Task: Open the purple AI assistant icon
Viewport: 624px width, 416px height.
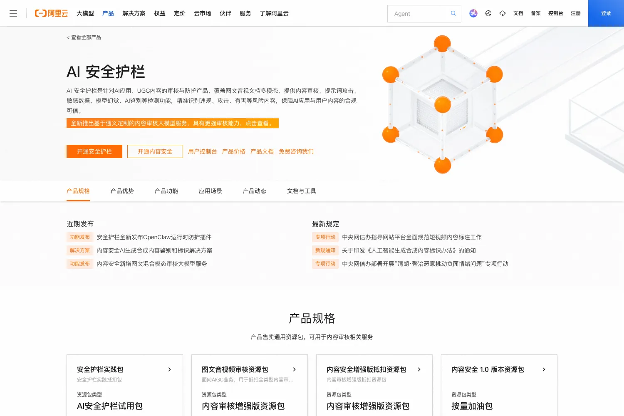Action: coord(473,13)
